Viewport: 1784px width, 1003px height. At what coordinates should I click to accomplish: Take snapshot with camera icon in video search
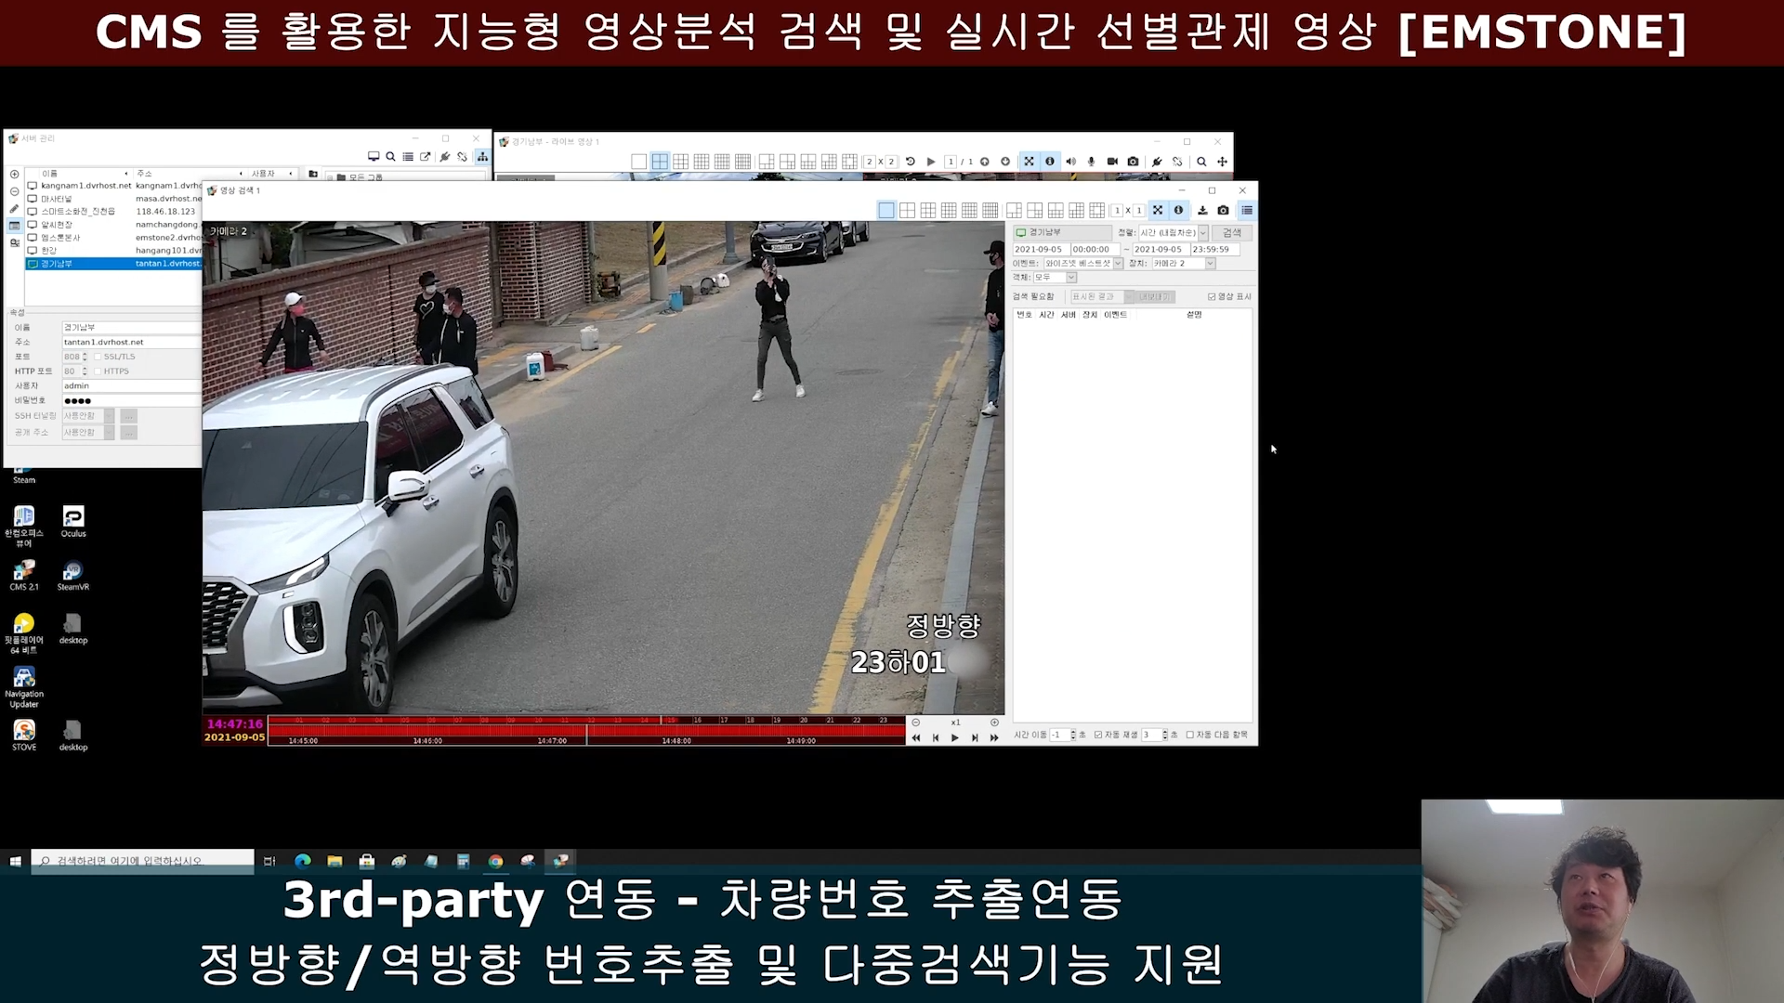tap(1223, 211)
